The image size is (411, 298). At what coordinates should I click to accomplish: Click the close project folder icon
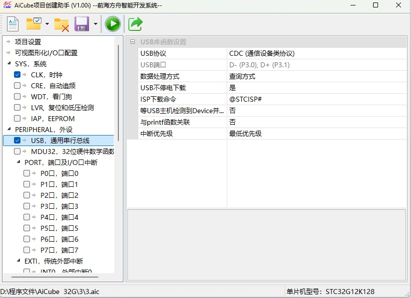[61, 24]
